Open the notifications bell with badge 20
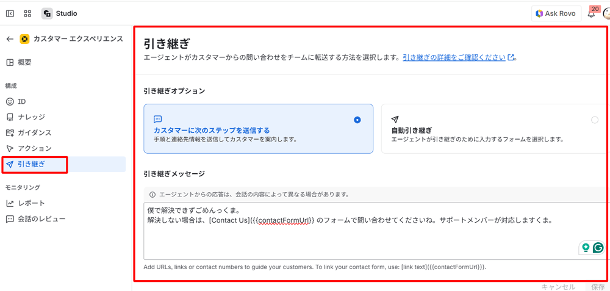 click(x=591, y=13)
